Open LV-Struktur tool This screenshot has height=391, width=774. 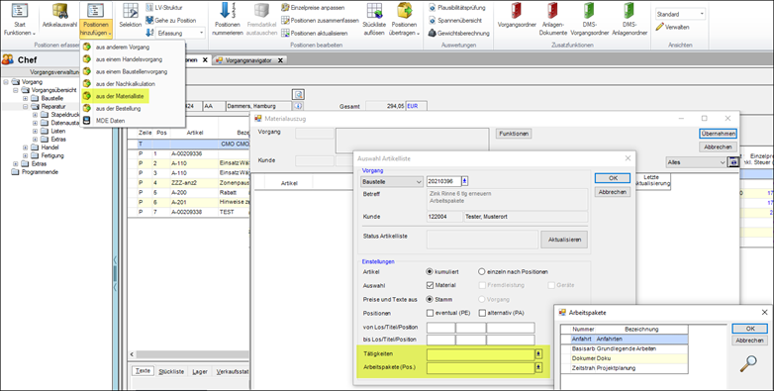pos(163,7)
